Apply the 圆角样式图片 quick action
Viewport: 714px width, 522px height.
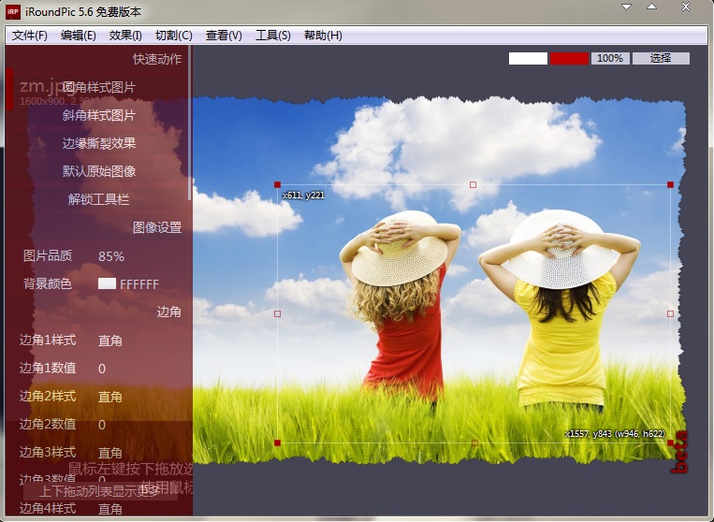(x=99, y=87)
